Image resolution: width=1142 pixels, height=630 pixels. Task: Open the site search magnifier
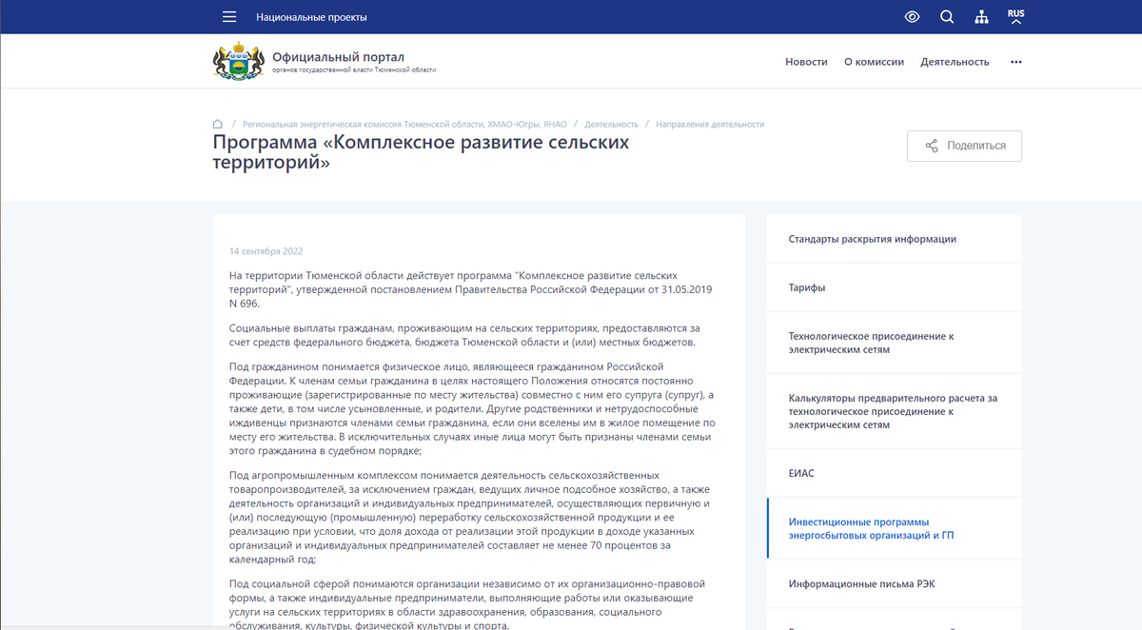tap(947, 17)
